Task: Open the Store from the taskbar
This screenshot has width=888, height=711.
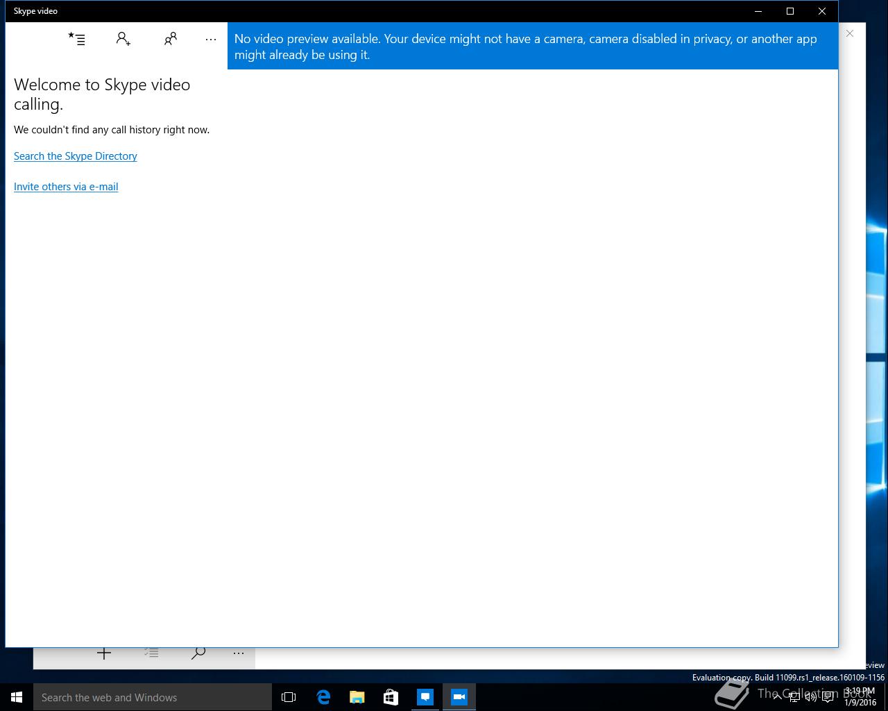Action: point(391,697)
